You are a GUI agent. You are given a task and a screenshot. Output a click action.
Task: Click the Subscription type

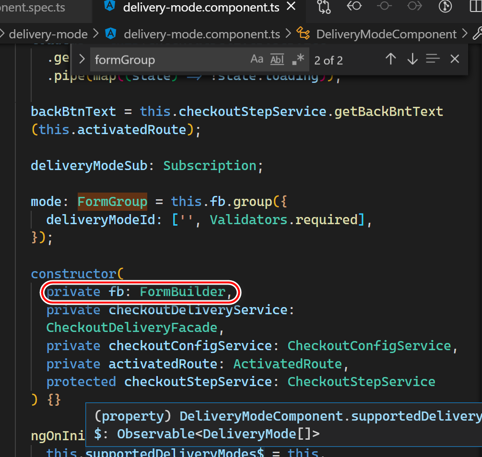click(210, 166)
